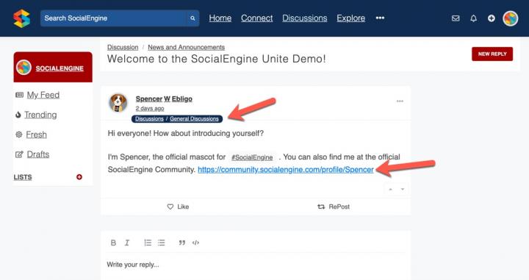Click the LISTS heading in sidebar
Screen dimensions: 529x280
[23, 177]
